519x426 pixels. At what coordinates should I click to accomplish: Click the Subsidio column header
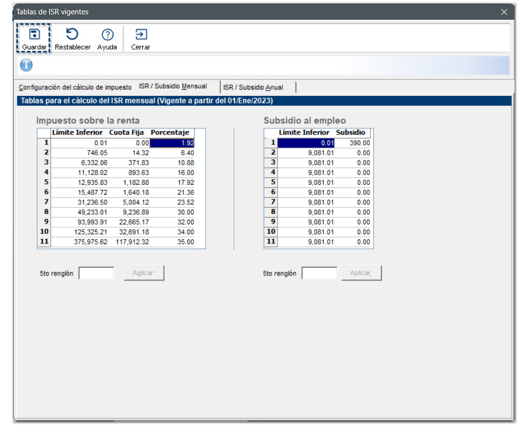click(351, 133)
